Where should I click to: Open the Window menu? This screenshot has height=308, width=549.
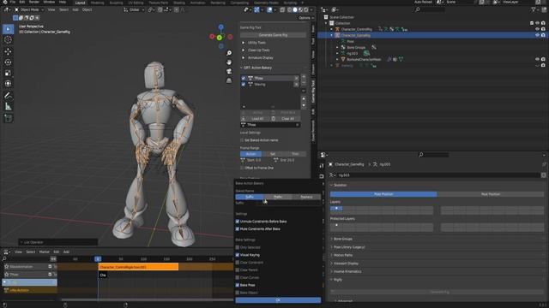[49, 2]
